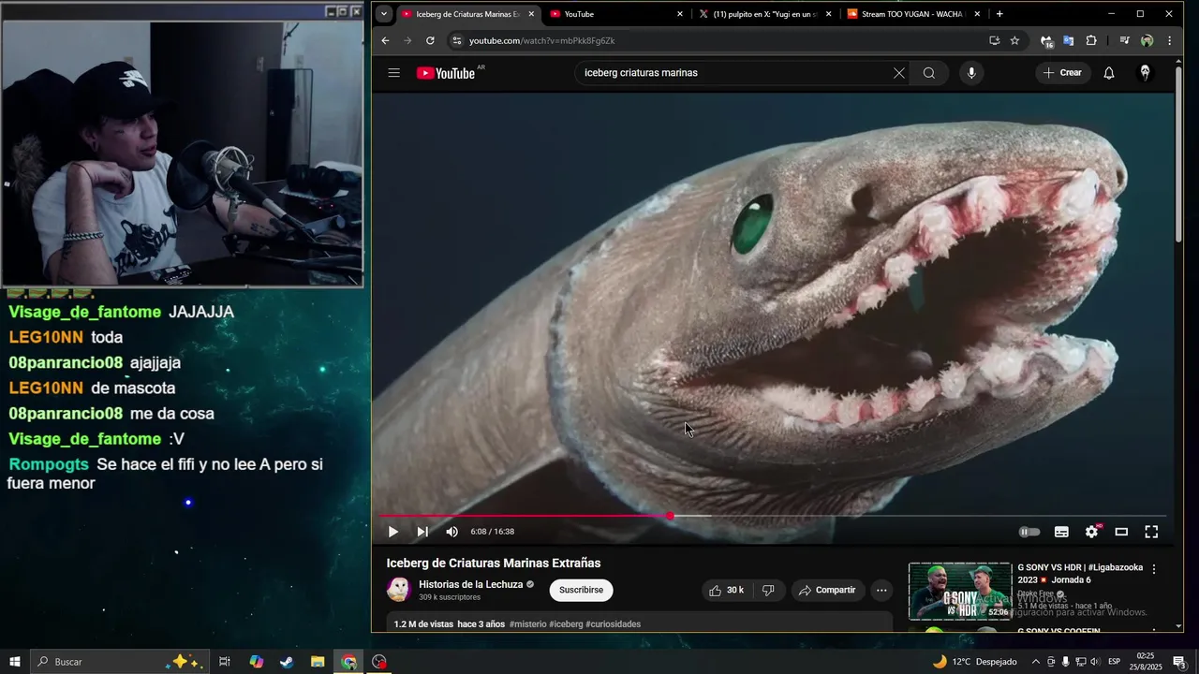This screenshot has width=1199, height=674.
Task: Show hidden system tray icons chevron
Action: point(1034,662)
